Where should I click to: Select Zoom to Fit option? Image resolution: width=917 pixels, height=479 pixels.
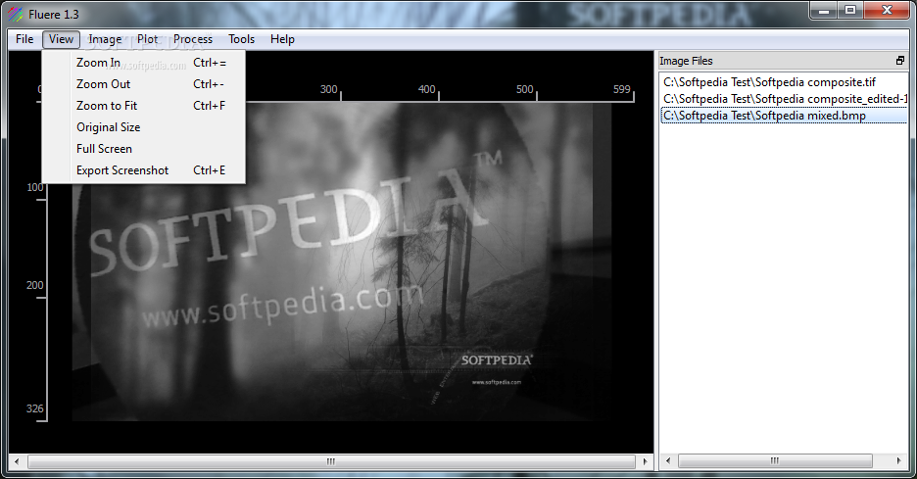[x=144, y=106]
